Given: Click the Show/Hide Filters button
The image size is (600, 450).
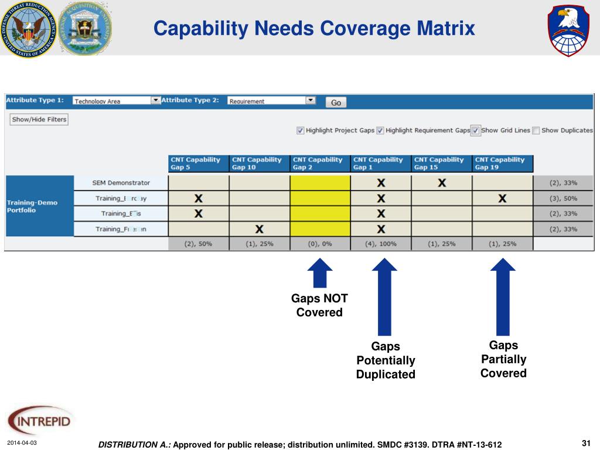Looking at the screenshot, I should click(39, 120).
